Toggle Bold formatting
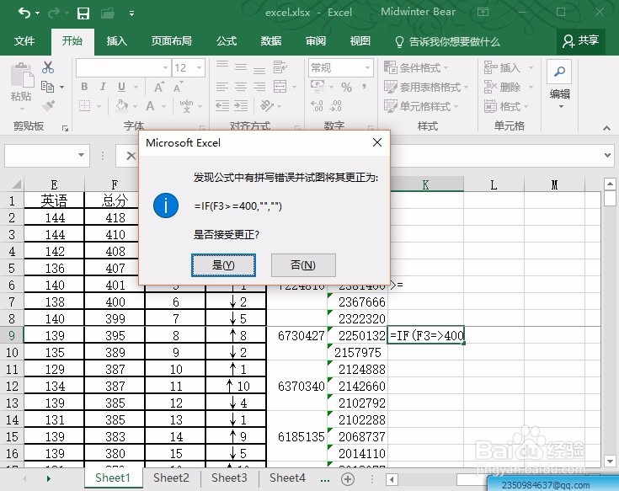This screenshot has height=491, width=619. 84,87
